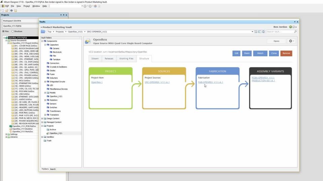Open the OpenRex-1 project item link
Screen dimensions: 323x181
[97, 82]
